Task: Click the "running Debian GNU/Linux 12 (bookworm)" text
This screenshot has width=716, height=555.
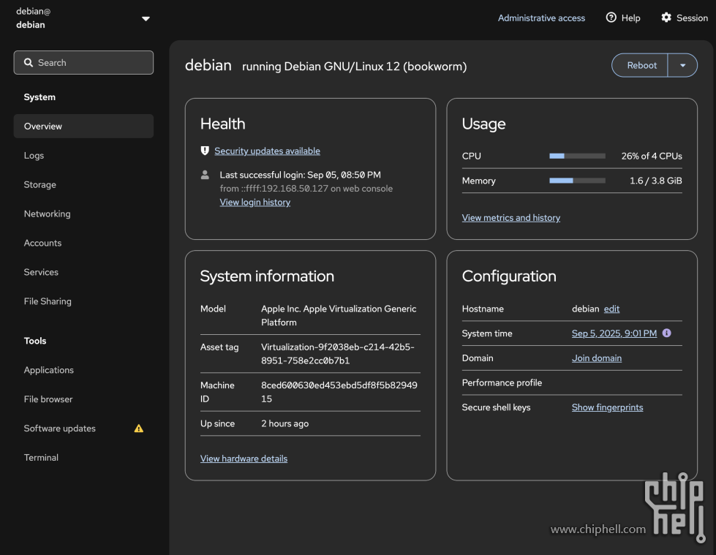Action: [x=355, y=67]
